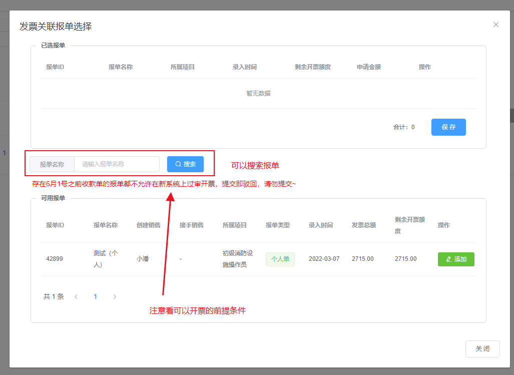Screen dimensions: 514x375
Task: Focus the 请输入报单名称 search input
Action: tap(117, 164)
